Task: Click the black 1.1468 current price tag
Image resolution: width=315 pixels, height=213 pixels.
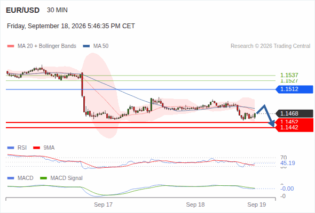Action: coord(295,113)
